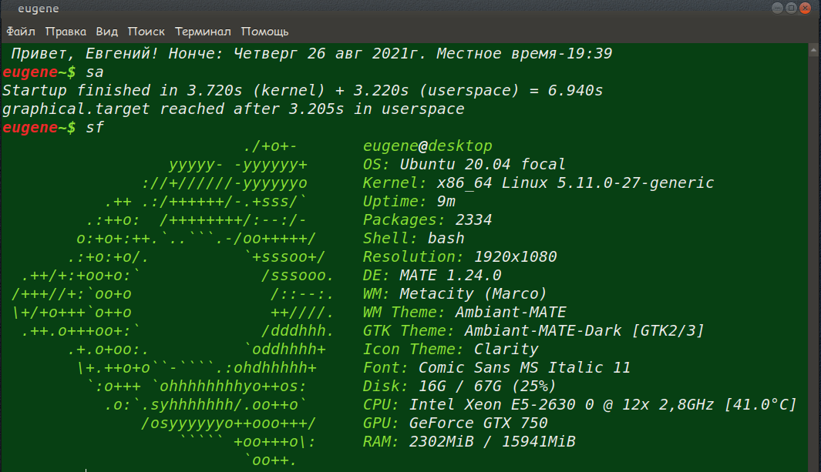Click the 'Packages: 2334' line
The image size is (821, 472).
[427, 219]
